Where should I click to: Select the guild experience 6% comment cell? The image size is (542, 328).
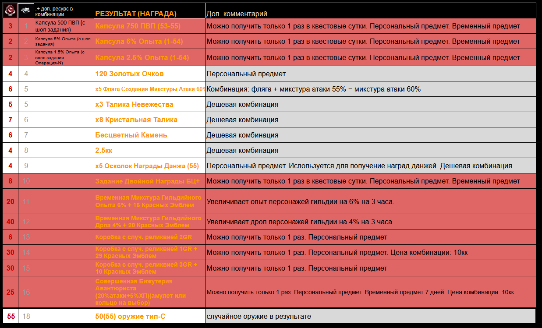[300, 201]
